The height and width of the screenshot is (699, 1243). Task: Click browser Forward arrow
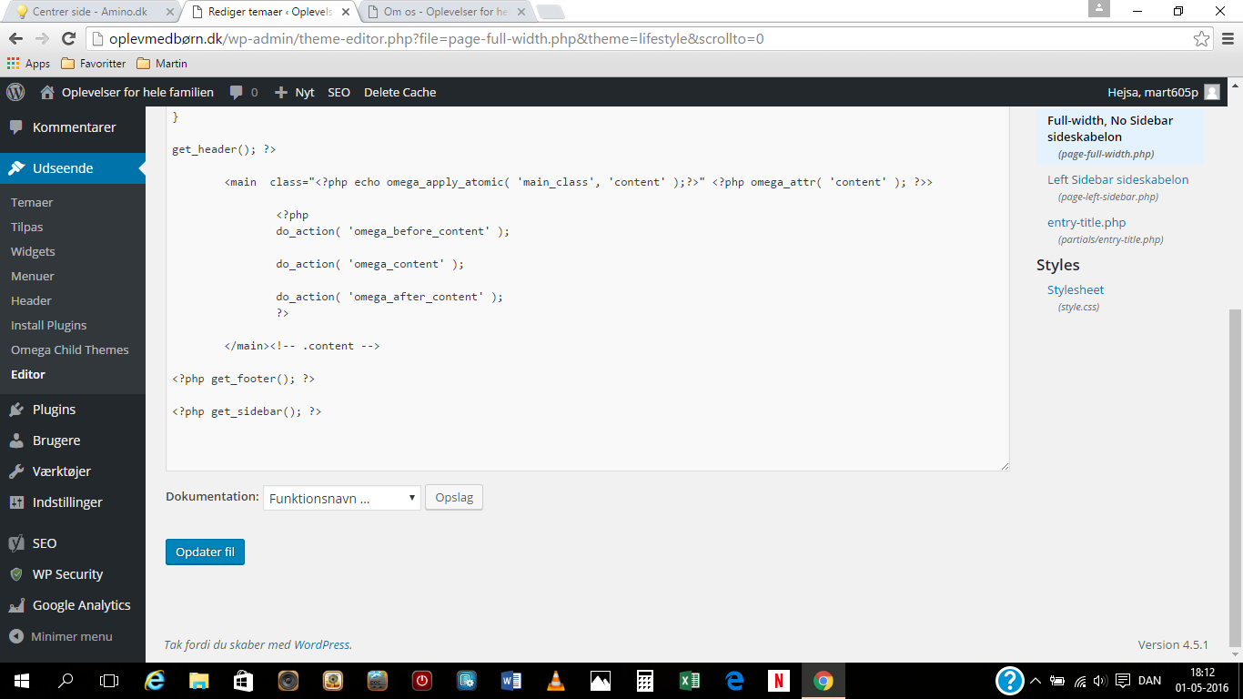[42, 39]
